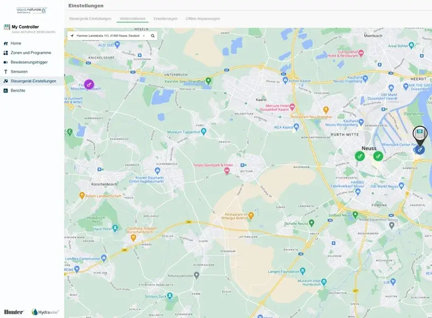
Task: Open the Berichte reports page
Action: pyautogui.click(x=18, y=91)
